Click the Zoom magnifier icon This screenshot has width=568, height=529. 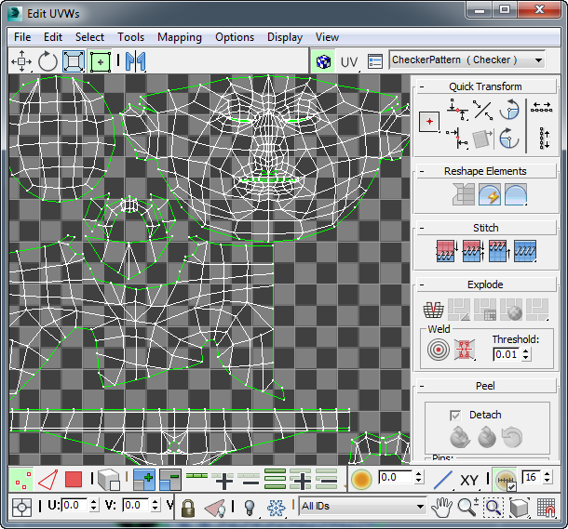click(x=467, y=507)
